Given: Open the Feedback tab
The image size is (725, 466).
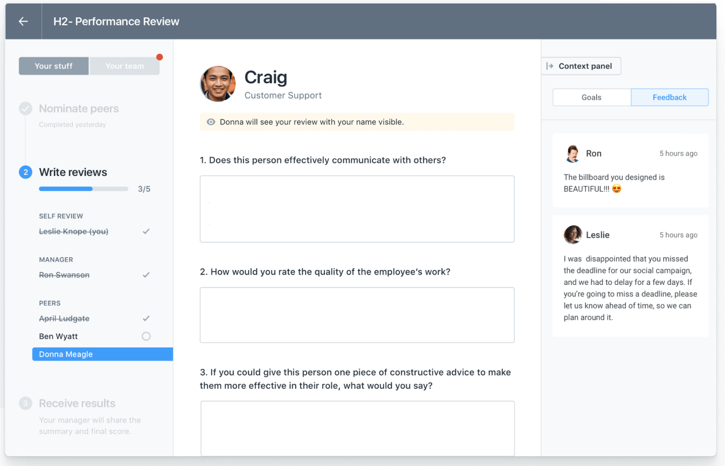Looking at the screenshot, I should 669,97.
